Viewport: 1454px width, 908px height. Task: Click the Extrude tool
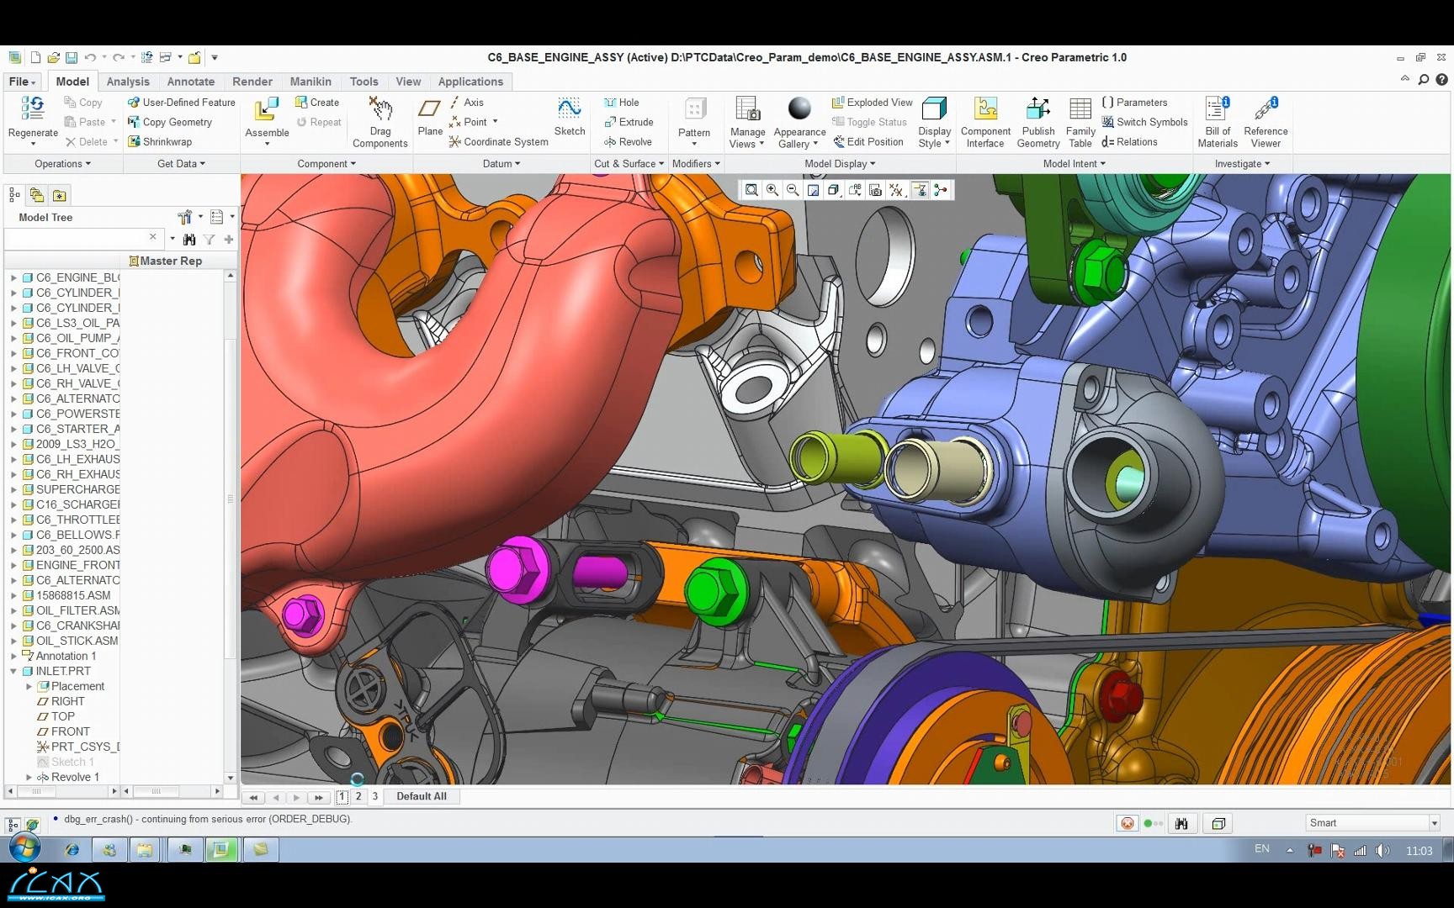pos(628,122)
